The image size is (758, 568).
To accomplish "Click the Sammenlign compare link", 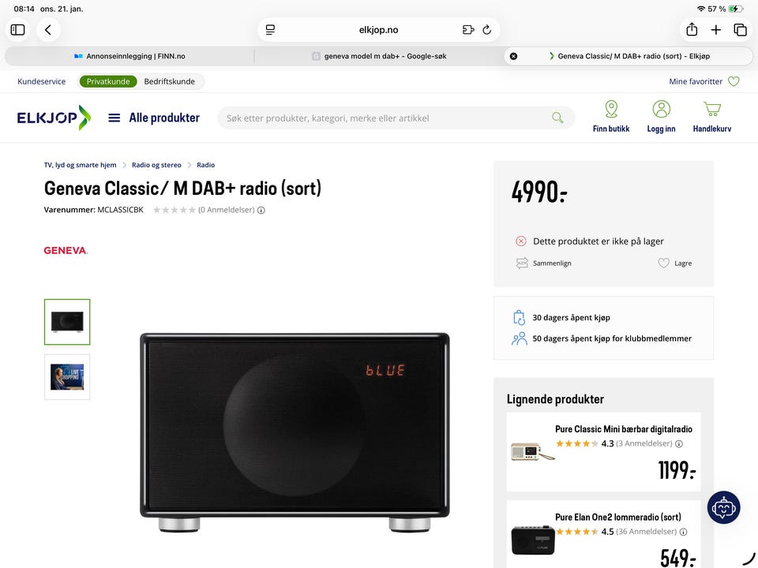I will [544, 263].
